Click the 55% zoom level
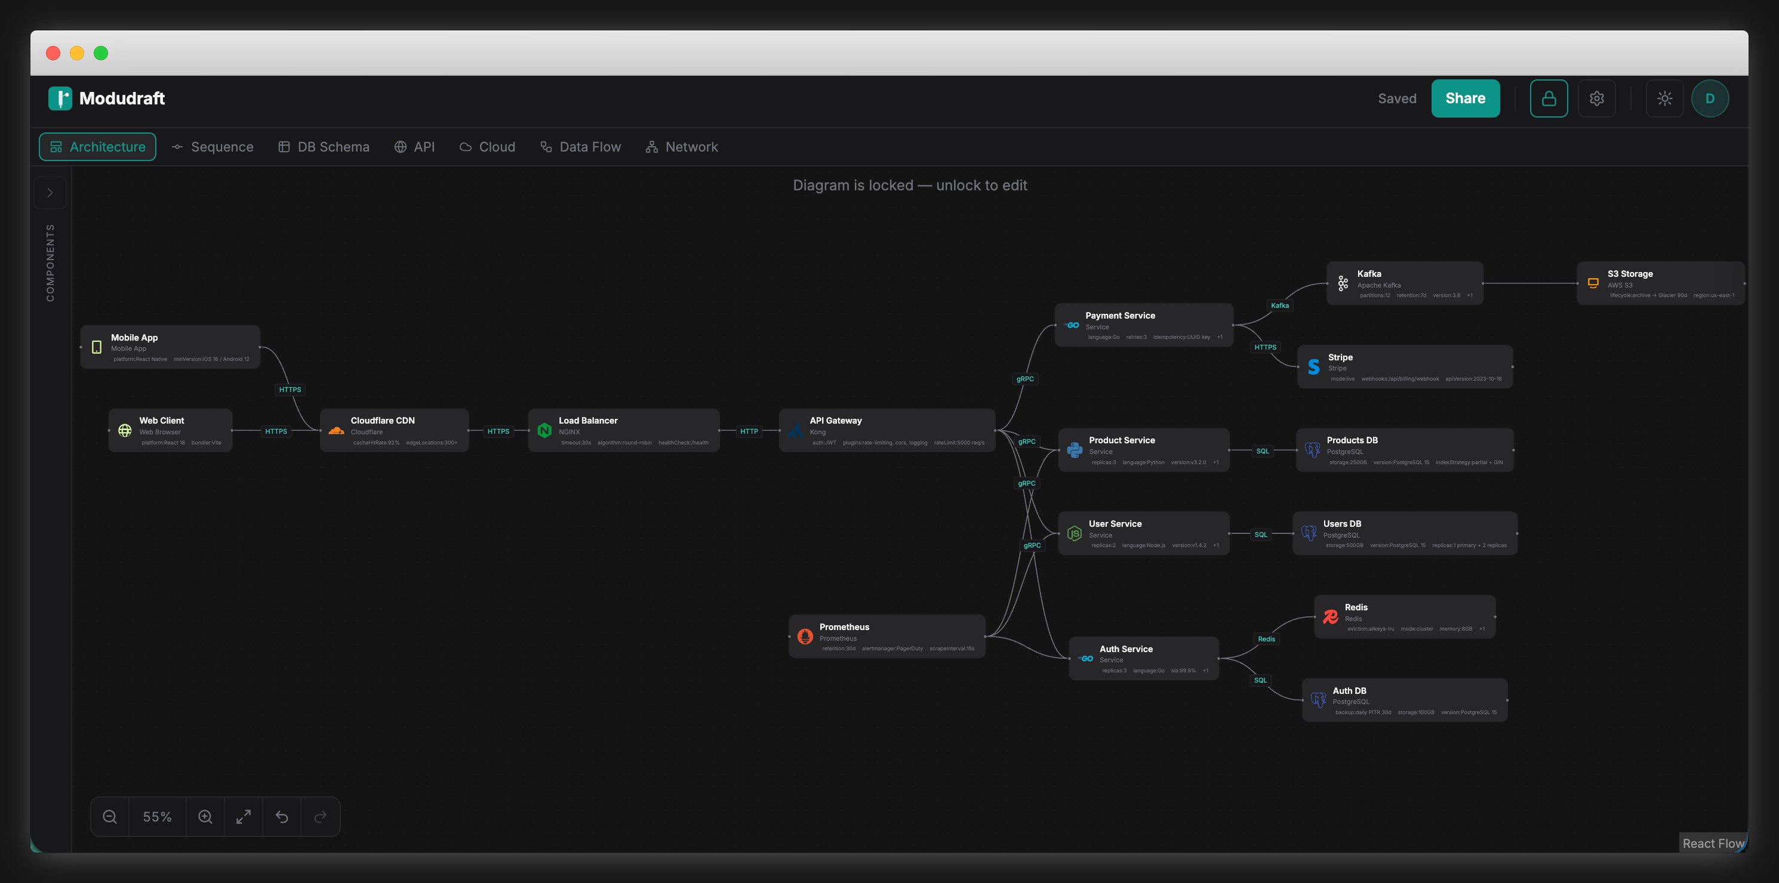The width and height of the screenshot is (1779, 883). pos(158,817)
